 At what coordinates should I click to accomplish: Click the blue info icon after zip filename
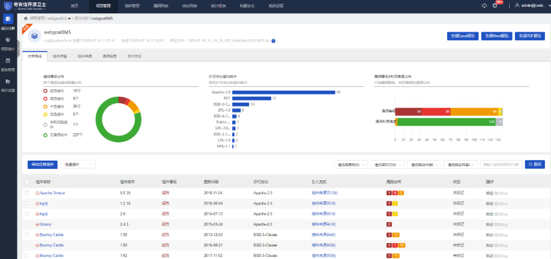(x=273, y=41)
